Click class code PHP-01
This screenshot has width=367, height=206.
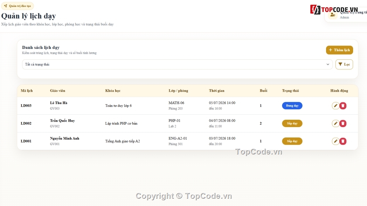(174, 121)
